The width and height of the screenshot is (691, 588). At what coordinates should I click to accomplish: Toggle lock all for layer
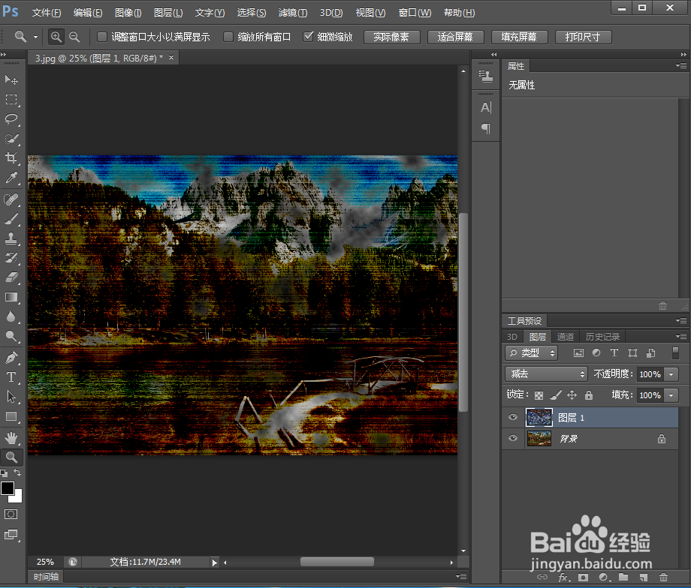pyautogui.click(x=589, y=395)
